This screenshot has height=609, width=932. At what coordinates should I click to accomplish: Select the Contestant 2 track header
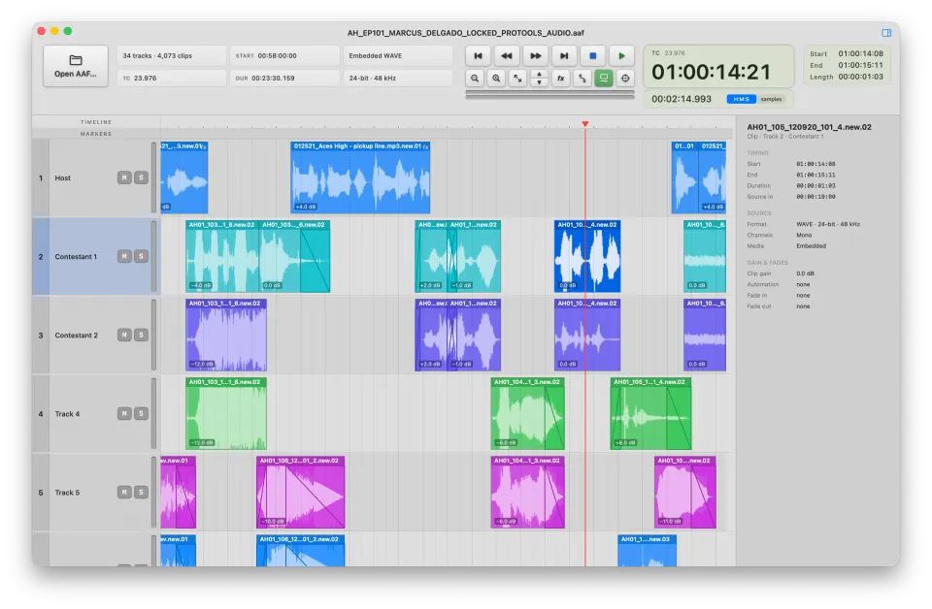(x=96, y=335)
